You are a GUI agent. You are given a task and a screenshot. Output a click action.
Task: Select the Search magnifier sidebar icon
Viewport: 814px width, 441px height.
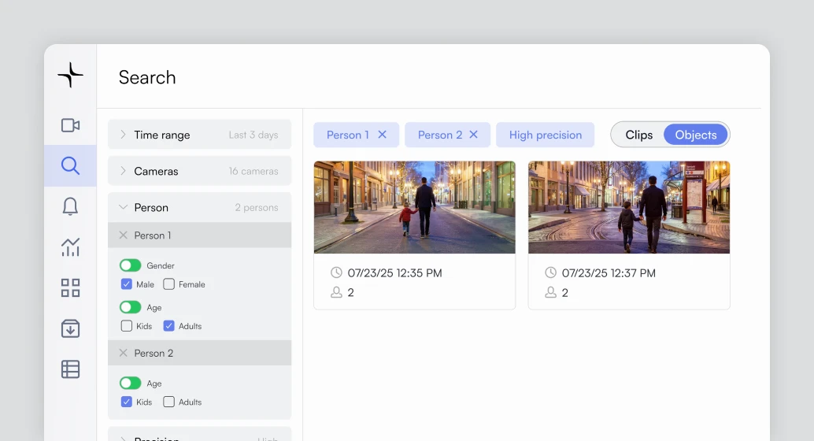pos(70,165)
